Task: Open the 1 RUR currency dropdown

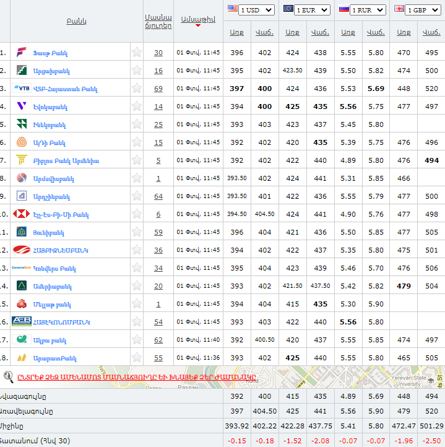Action: point(368,10)
